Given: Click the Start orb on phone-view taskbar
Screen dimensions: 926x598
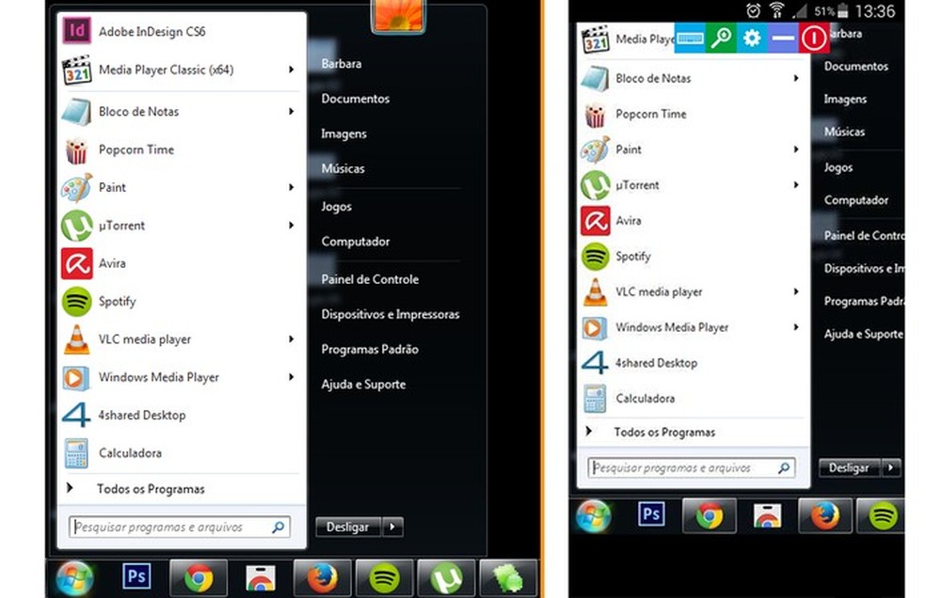Looking at the screenshot, I should click(593, 516).
